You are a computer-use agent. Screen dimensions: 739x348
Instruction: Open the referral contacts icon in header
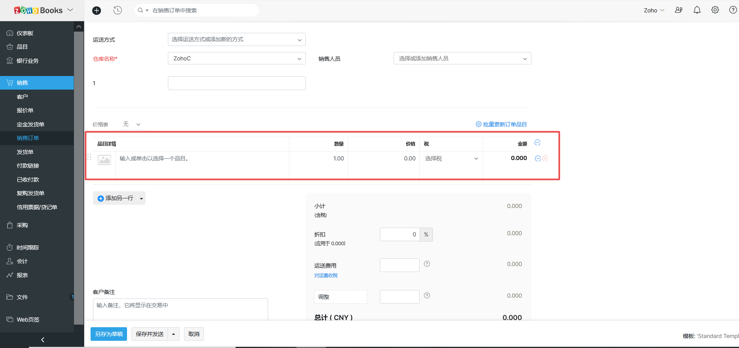point(678,10)
